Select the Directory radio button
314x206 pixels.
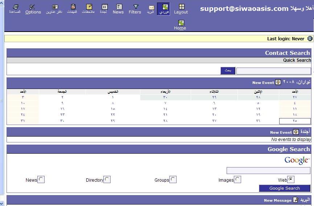[107, 179]
